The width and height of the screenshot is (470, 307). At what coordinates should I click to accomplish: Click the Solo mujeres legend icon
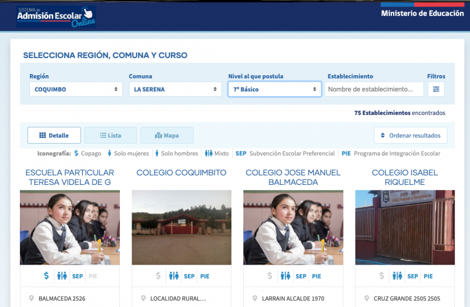[x=109, y=153]
